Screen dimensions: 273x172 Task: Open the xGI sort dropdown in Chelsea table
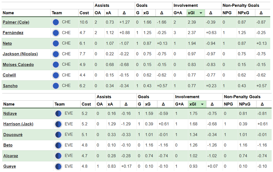(200, 13)
